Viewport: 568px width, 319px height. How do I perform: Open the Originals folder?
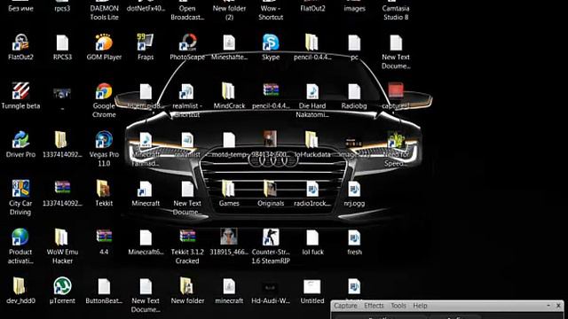271,189
